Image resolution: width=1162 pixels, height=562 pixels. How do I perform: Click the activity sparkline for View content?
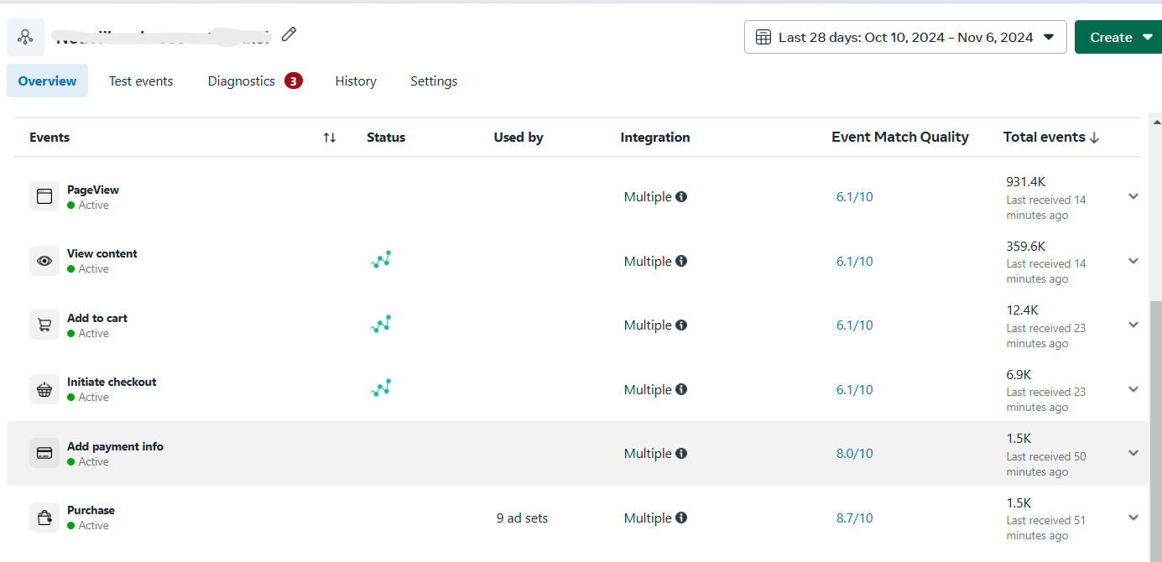(381, 259)
